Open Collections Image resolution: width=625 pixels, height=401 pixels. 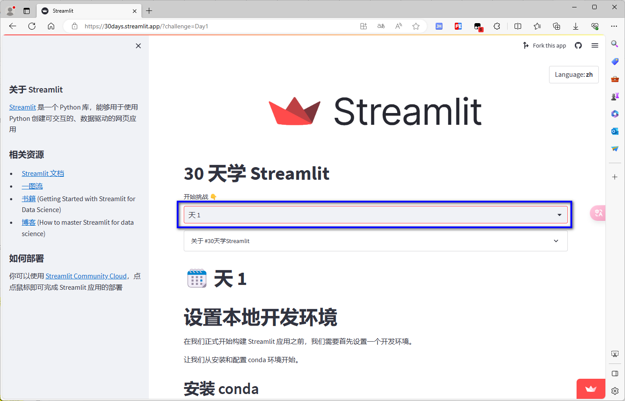click(x=556, y=26)
